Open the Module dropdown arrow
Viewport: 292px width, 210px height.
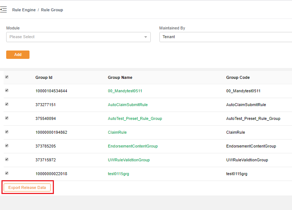pyautogui.click(x=146, y=37)
